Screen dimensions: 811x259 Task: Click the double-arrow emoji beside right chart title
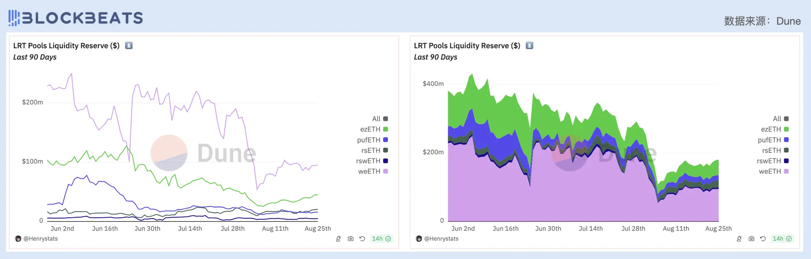[x=529, y=45]
